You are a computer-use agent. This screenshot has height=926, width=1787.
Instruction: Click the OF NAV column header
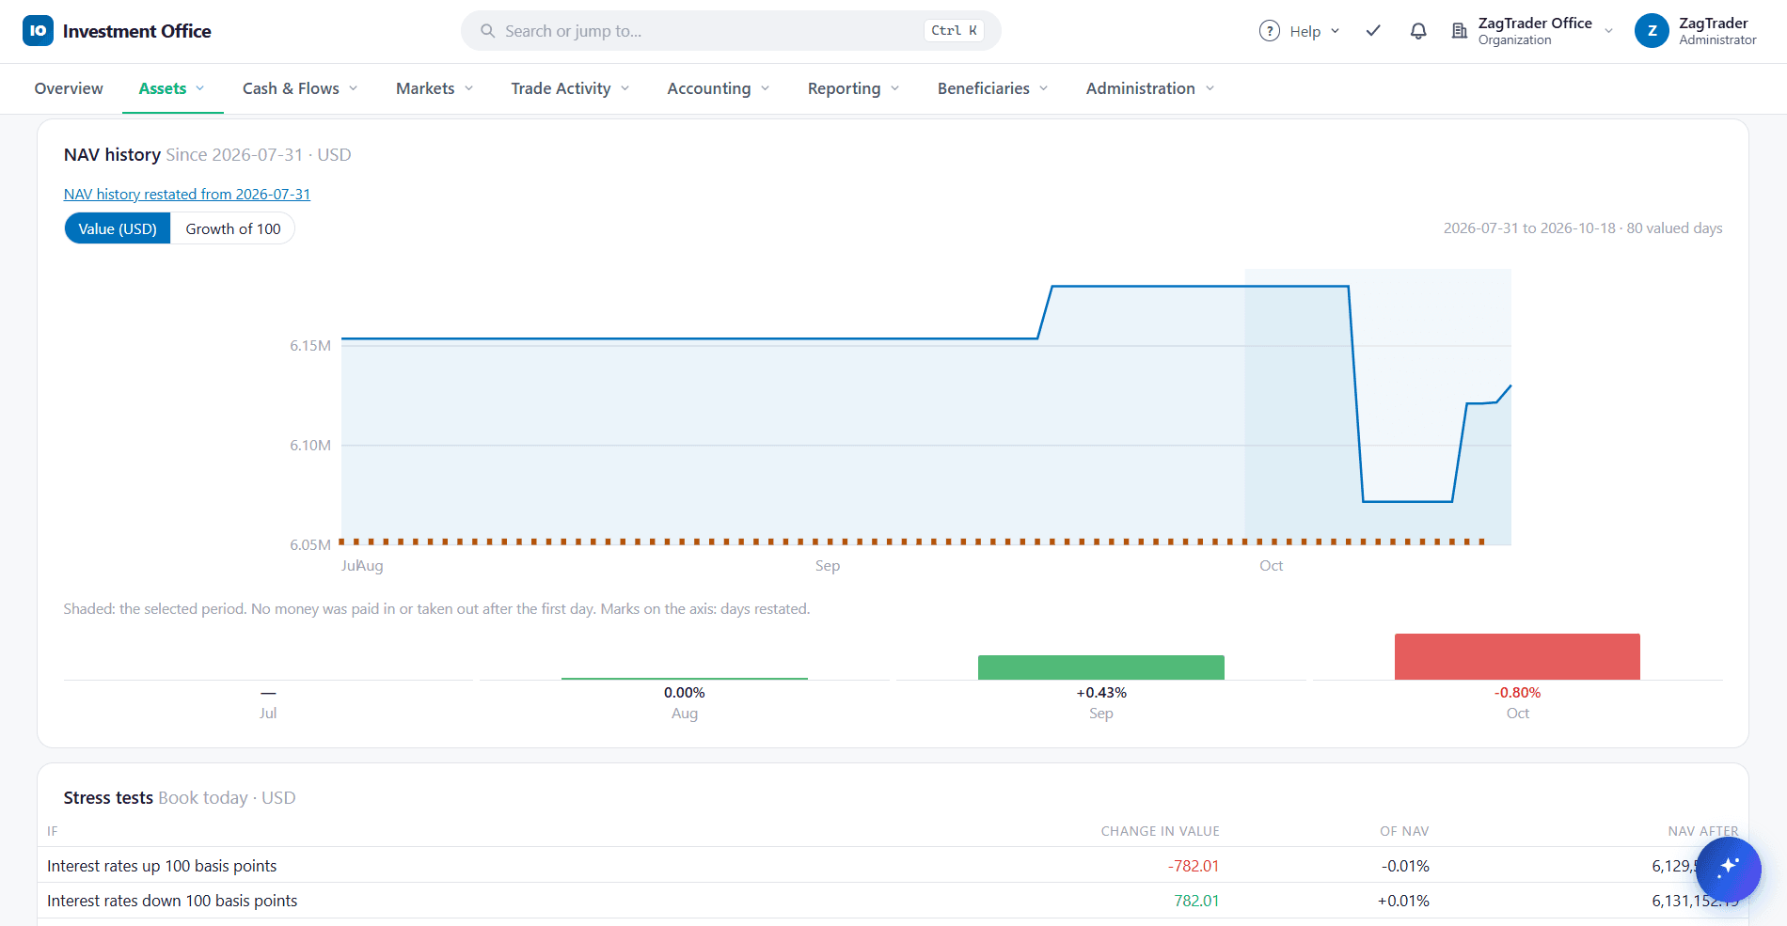(x=1404, y=831)
